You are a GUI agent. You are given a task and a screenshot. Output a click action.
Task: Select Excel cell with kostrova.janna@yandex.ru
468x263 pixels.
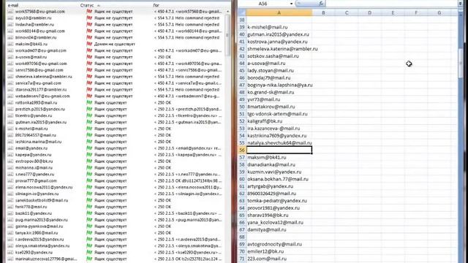(x=279, y=42)
